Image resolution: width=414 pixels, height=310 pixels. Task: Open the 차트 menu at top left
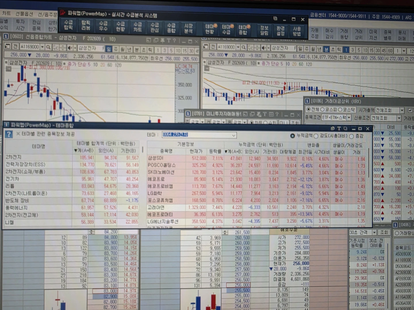(6, 13)
